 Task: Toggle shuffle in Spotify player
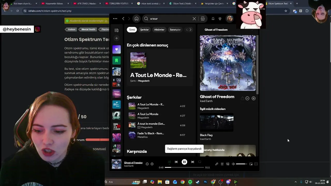tap(169, 162)
